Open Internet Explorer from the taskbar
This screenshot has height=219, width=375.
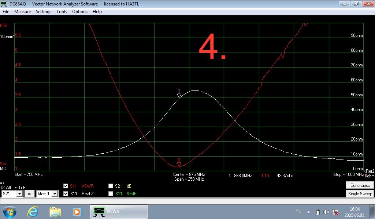33,212
